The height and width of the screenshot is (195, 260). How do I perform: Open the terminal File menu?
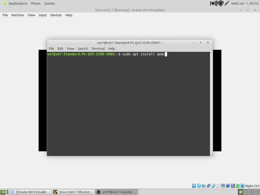pyautogui.click(x=51, y=48)
